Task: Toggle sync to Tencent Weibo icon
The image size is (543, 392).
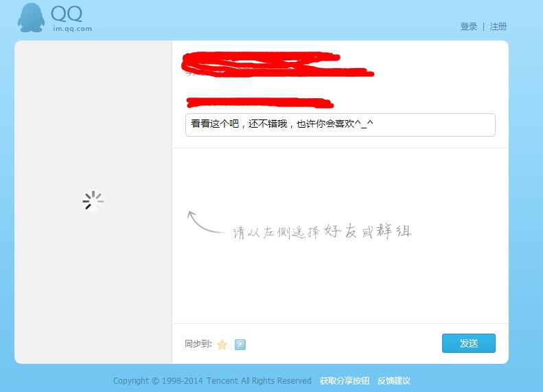Action: [240, 344]
